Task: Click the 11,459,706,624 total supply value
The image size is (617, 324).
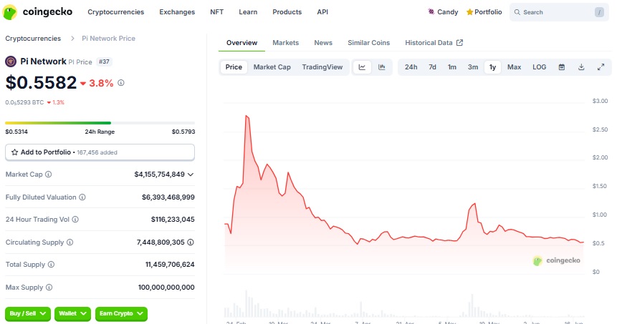Action: point(170,265)
